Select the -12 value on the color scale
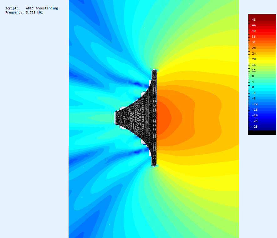This screenshot has width=277, height=238. coord(255,104)
